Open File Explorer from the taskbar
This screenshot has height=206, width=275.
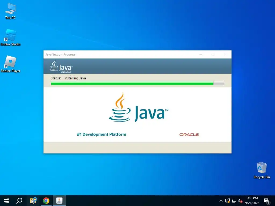(x=33, y=201)
